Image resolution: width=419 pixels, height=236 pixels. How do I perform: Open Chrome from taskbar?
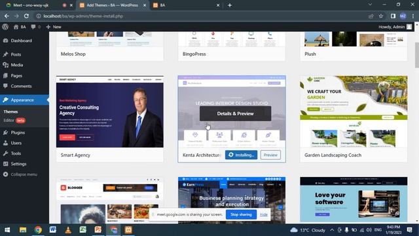pyautogui.click(x=38, y=230)
